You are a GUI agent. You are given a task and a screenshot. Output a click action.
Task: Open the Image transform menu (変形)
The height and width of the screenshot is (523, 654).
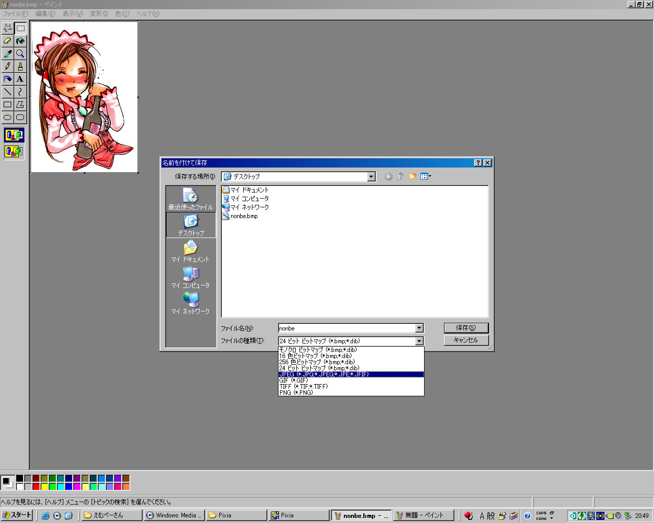click(x=99, y=14)
